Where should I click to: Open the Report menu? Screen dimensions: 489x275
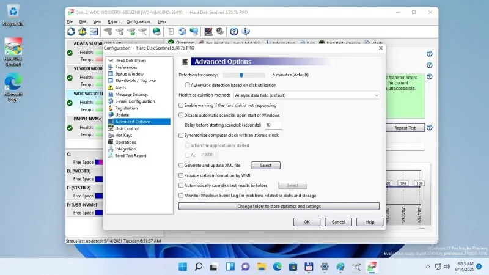click(114, 21)
